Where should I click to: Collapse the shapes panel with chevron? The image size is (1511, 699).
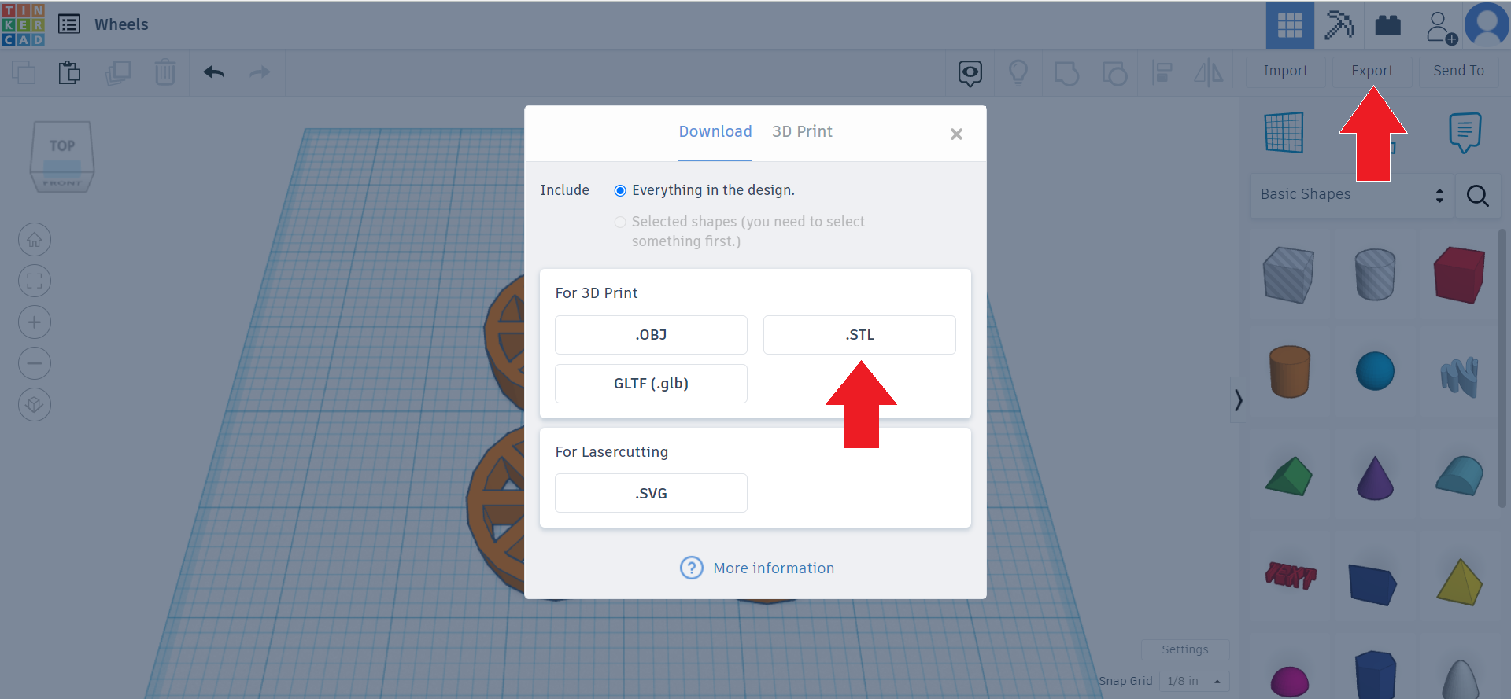1239,400
